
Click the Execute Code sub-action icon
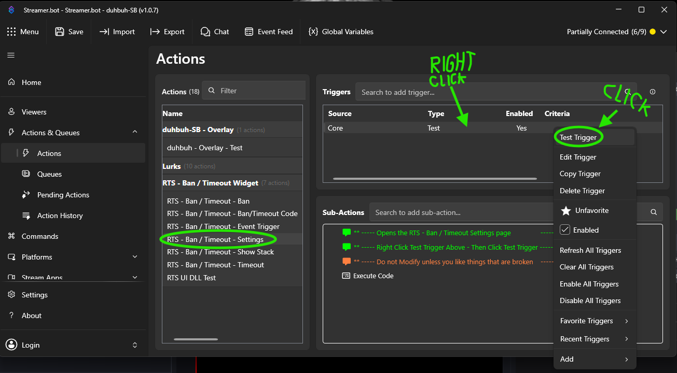(x=346, y=276)
